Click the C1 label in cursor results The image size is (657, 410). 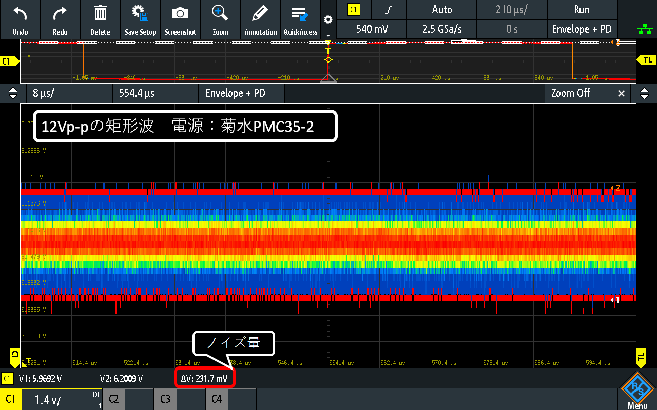[7, 379]
